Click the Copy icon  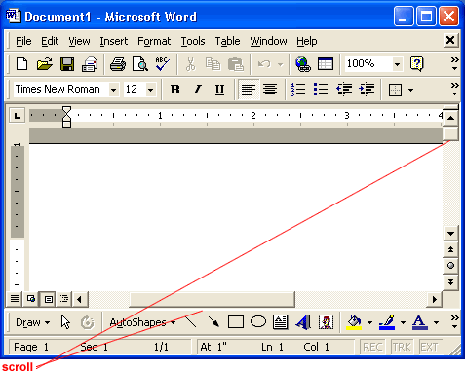click(213, 64)
